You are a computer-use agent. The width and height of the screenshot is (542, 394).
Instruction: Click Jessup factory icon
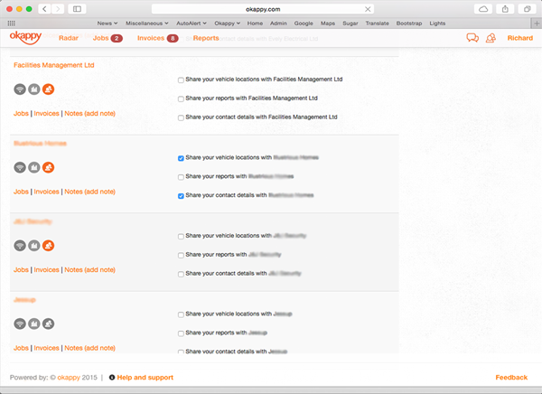(x=34, y=324)
